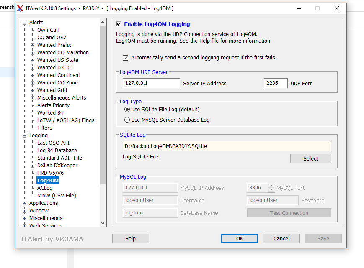Increase the MySQL Port value
The image size is (364, 268).
pyautogui.click(x=271, y=186)
